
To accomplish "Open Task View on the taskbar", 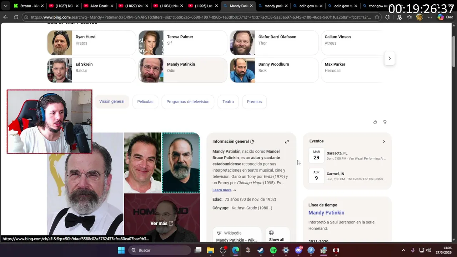I will pyautogui.click(x=198, y=250).
